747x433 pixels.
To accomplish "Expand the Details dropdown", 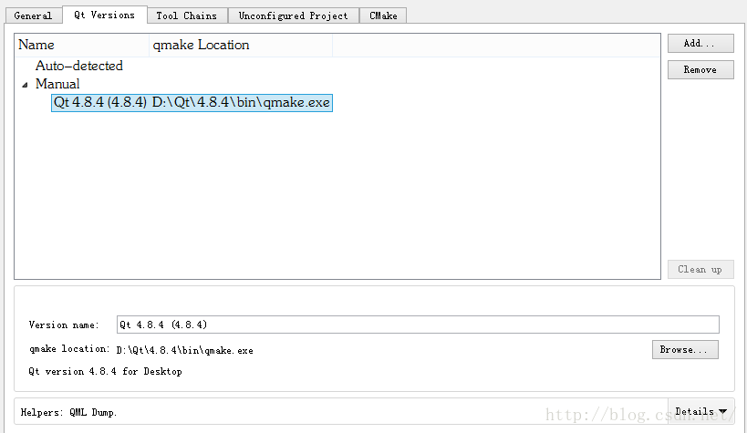I will 700,411.
